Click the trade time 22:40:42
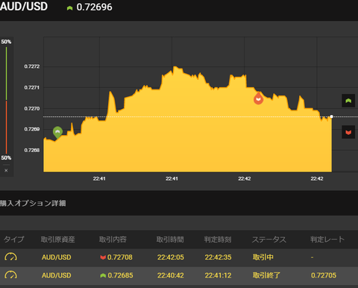The width and height of the screenshot is (358, 288). [x=171, y=275]
